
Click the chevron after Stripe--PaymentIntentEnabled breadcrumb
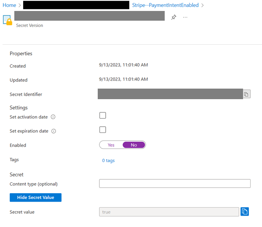click(x=203, y=5)
